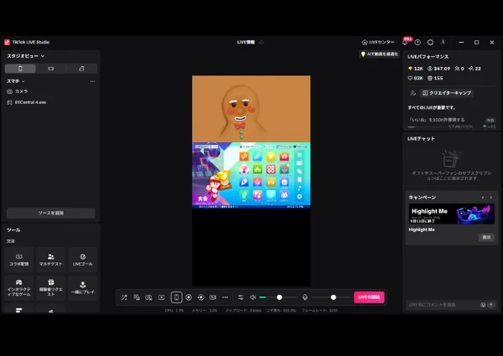Image resolution: width=503 pixels, height=356 pixels.
Task: Click the add-screen icon in bottom toolbar
Action: pos(161,297)
